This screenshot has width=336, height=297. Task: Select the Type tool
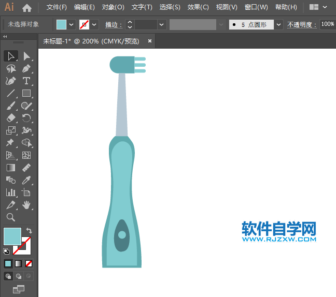(x=26, y=81)
